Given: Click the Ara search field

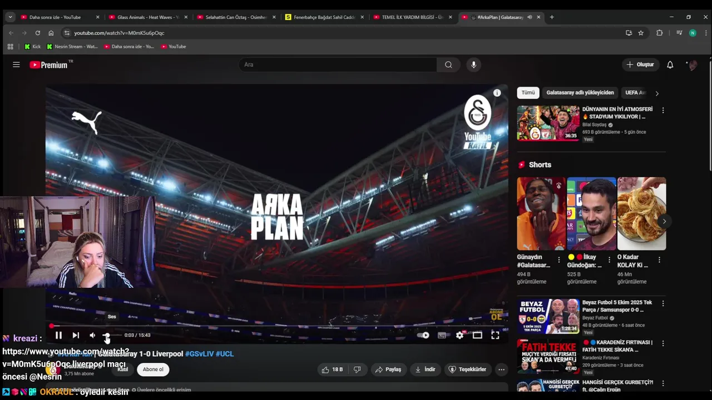Looking at the screenshot, I should coord(338,64).
